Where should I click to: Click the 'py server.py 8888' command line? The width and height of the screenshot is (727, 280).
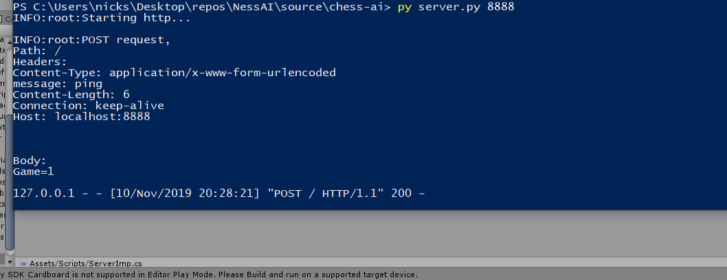point(456,7)
